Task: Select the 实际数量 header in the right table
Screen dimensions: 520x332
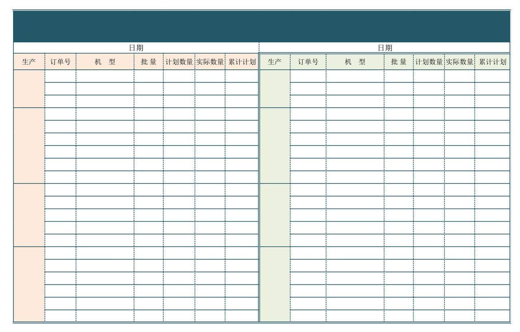Action: pos(459,62)
